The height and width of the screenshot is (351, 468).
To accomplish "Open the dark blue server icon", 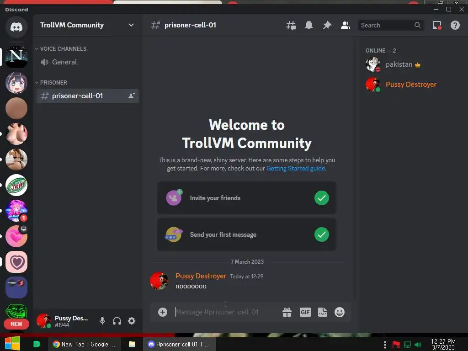I will (x=16, y=287).
